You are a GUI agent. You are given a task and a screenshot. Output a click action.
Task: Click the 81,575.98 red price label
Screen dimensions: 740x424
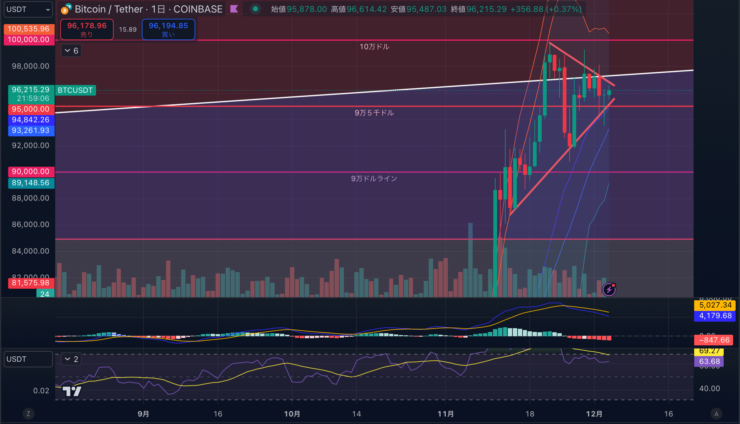31,283
